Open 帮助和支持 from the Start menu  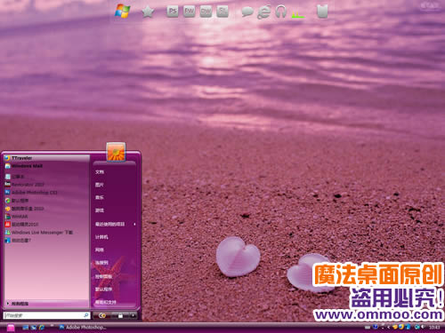pos(106,302)
